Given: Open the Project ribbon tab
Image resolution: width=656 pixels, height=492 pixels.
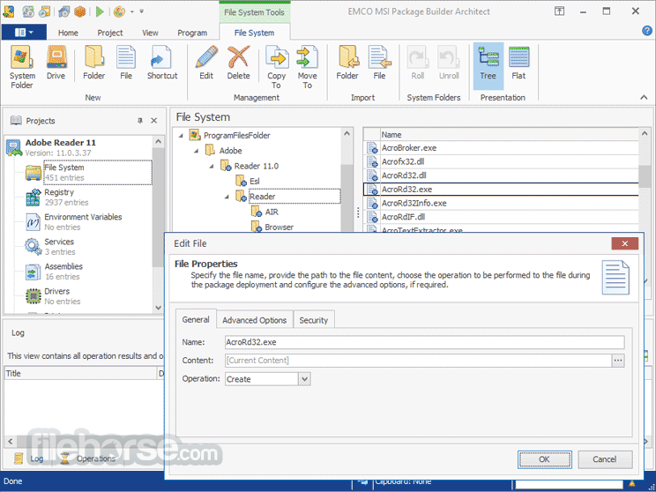Looking at the screenshot, I should coord(110,33).
